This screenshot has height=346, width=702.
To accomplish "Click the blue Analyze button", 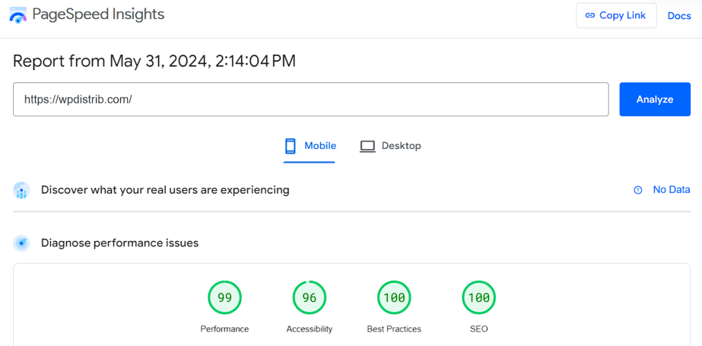I will pos(655,100).
